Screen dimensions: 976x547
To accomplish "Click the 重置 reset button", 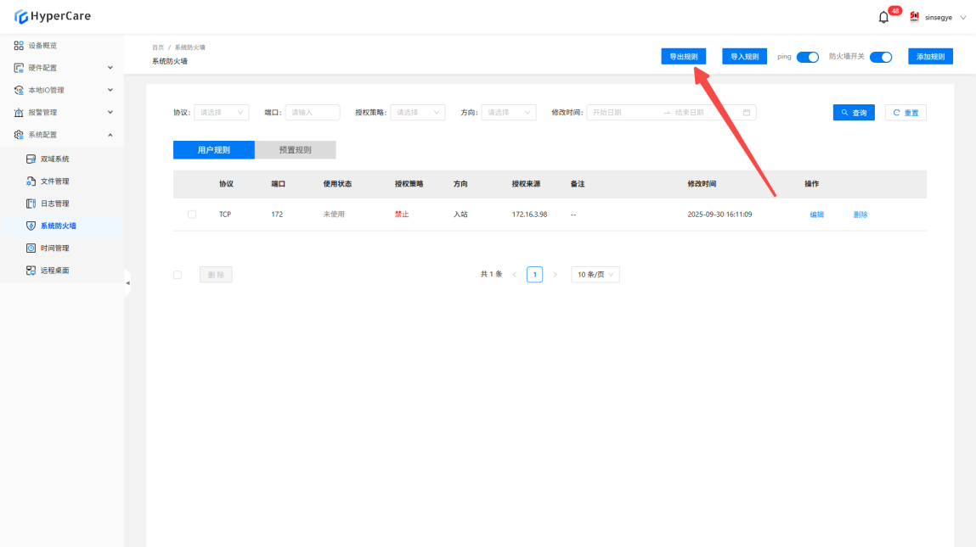I will pos(905,113).
